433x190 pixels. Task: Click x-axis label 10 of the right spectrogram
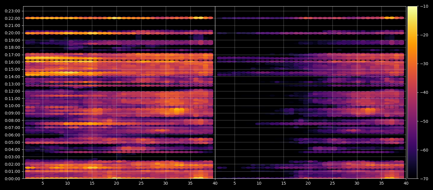point(259,183)
